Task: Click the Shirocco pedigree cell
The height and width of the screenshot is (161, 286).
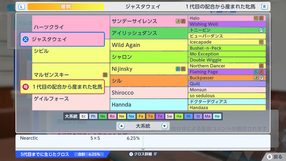Action: (149, 93)
